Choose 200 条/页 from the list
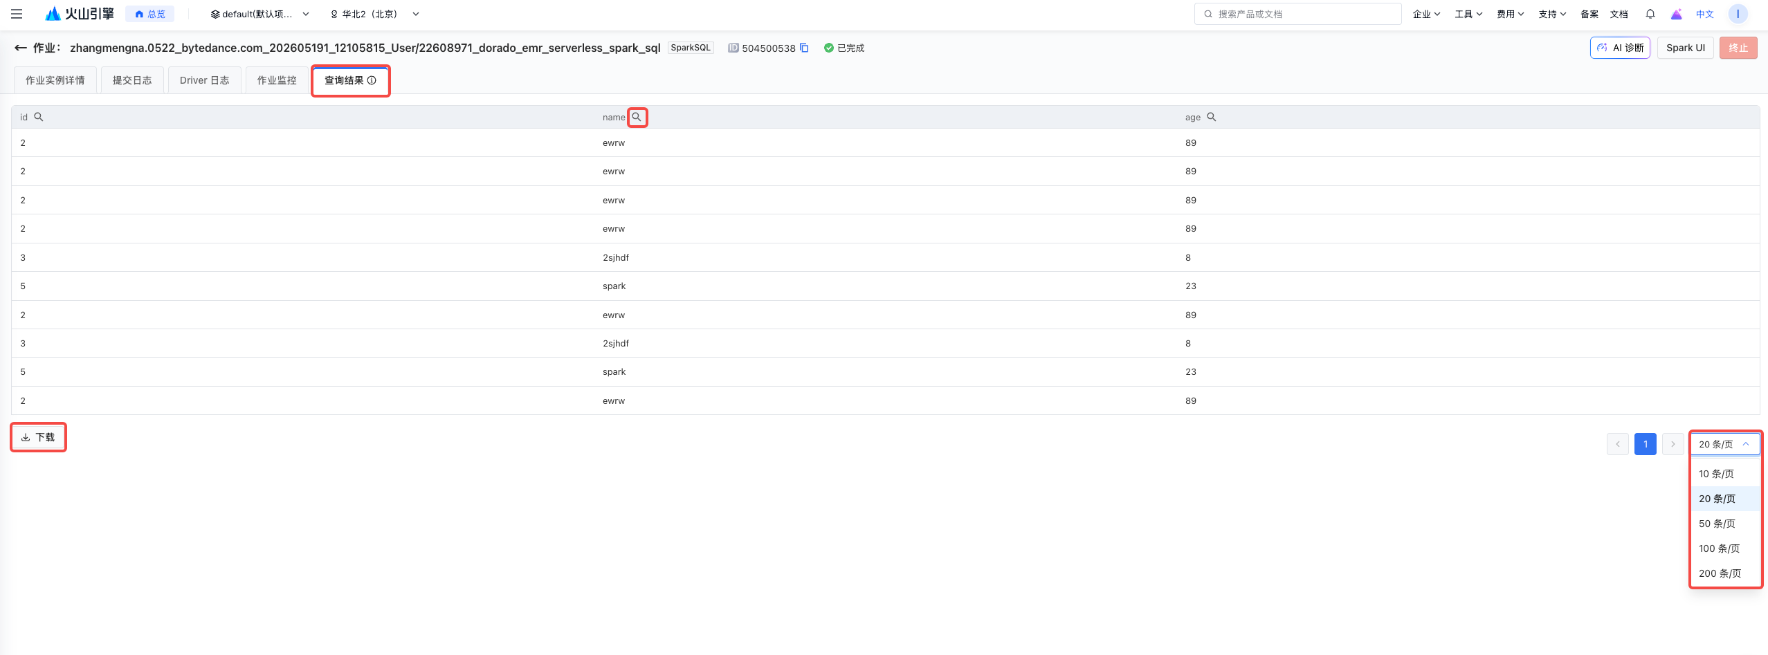This screenshot has height=655, width=1768. coord(1725,573)
